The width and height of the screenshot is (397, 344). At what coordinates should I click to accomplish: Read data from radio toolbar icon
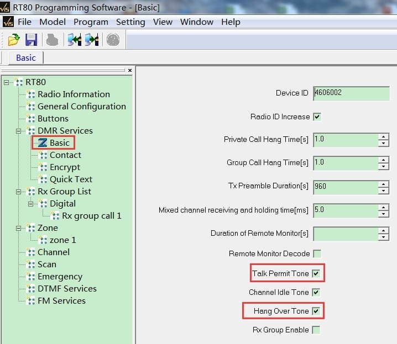(75, 40)
